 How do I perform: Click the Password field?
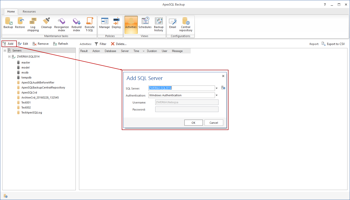click(x=187, y=109)
